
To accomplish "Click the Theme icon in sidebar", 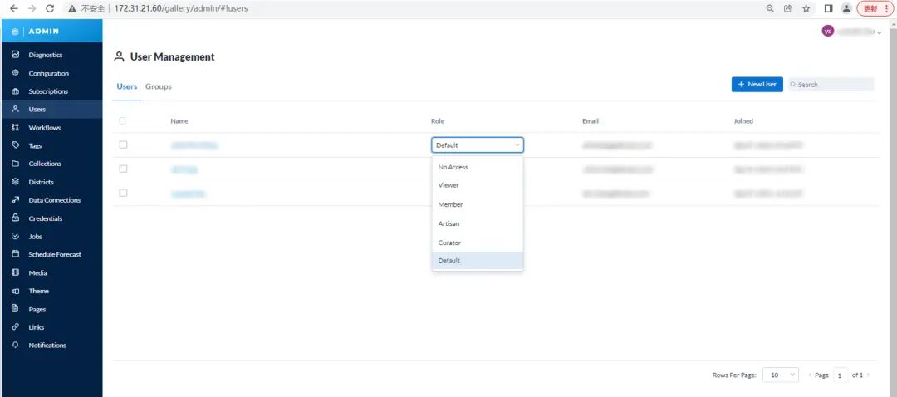I will 16,291.
